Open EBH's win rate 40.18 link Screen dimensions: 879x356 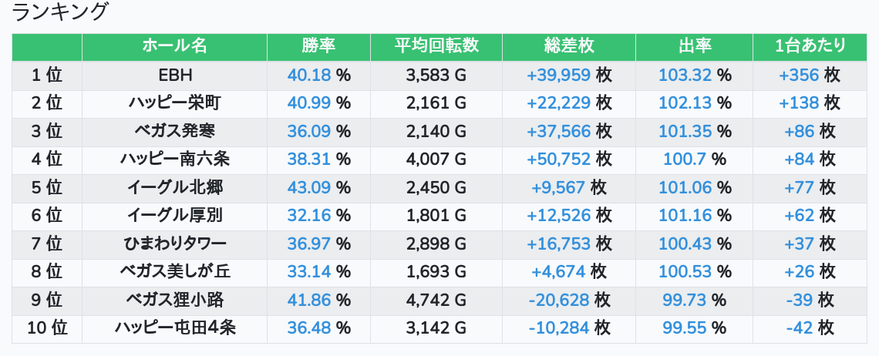pyautogui.click(x=308, y=76)
